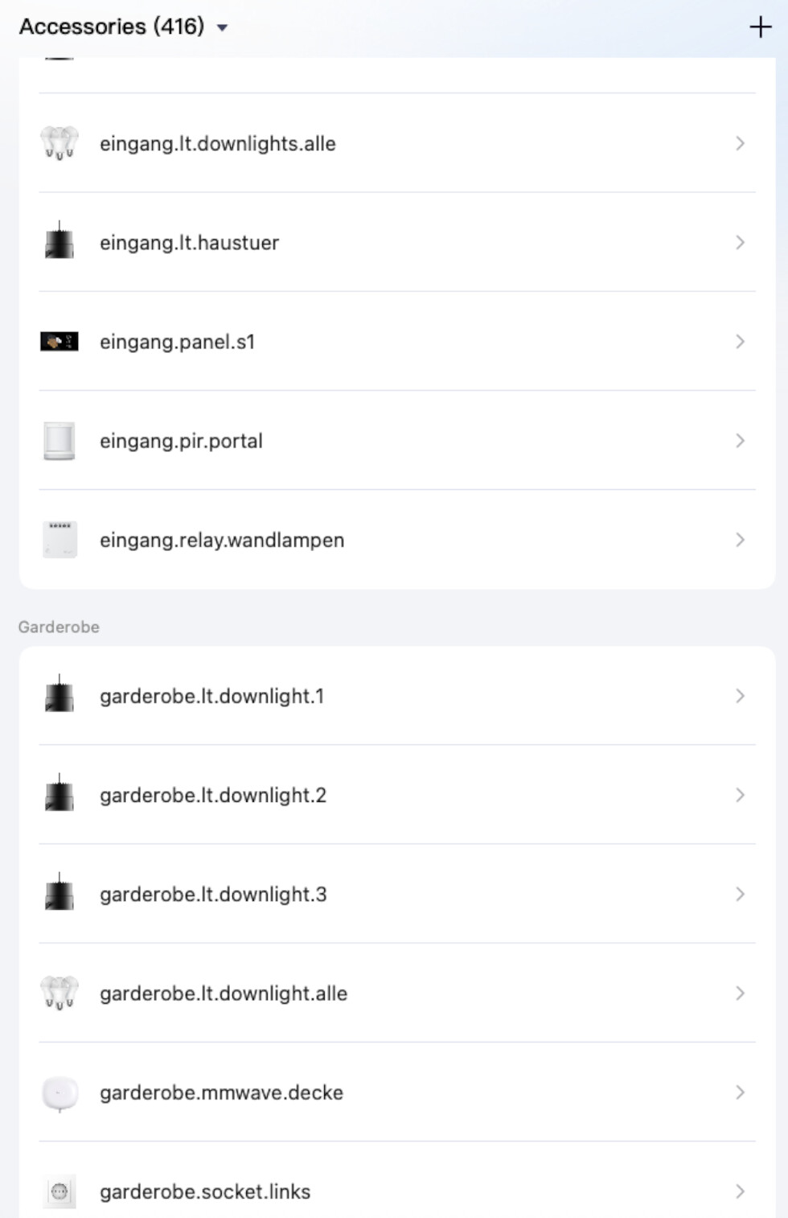Viewport: 788px width, 1218px height.
Task: Expand the eingang.lt.haustuer row chevron
Action: (740, 242)
